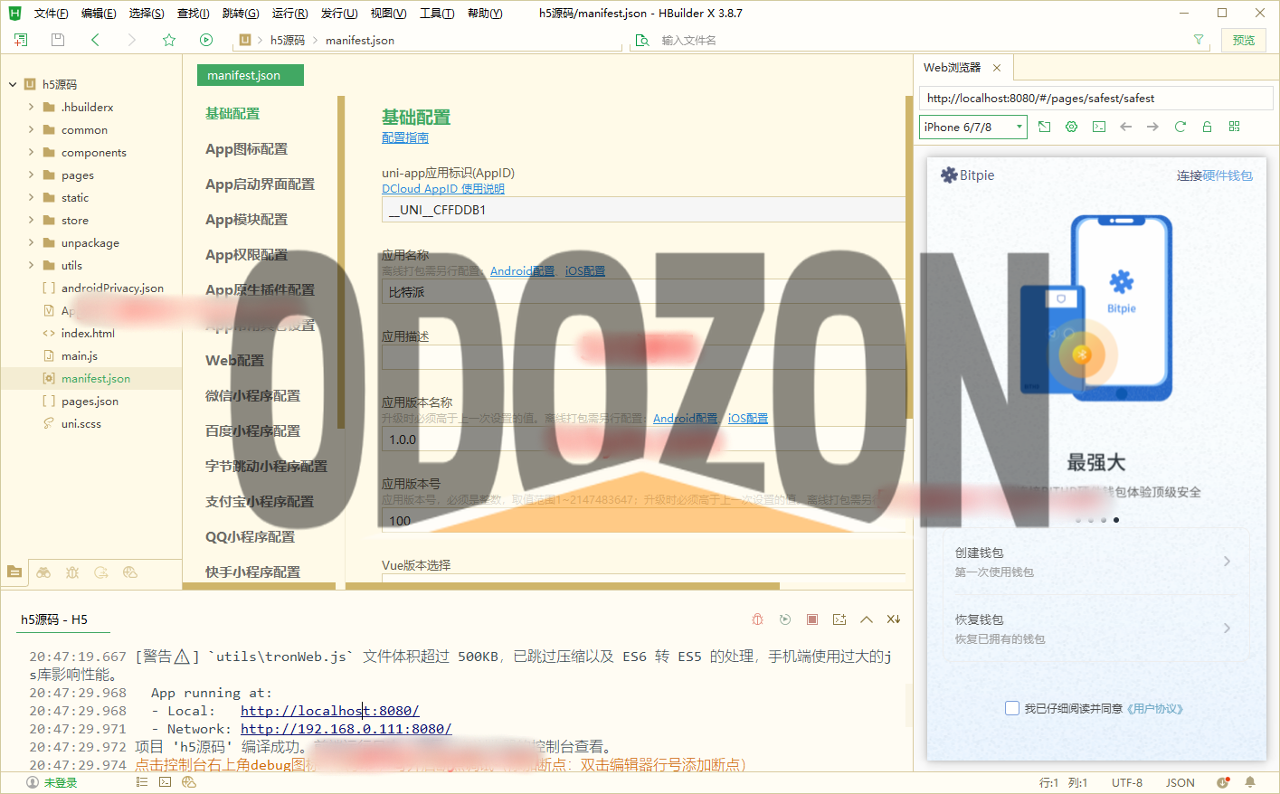Click the run play icon in the toolbar
Image resolution: width=1280 pixels, height=794 pixels.
(x=206, y=40)
